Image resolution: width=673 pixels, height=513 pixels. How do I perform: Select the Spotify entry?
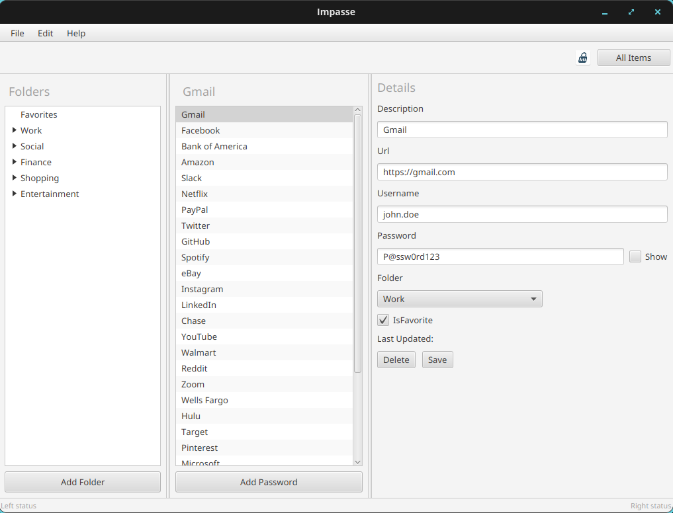pyautogui.click(x=264, y=257)
